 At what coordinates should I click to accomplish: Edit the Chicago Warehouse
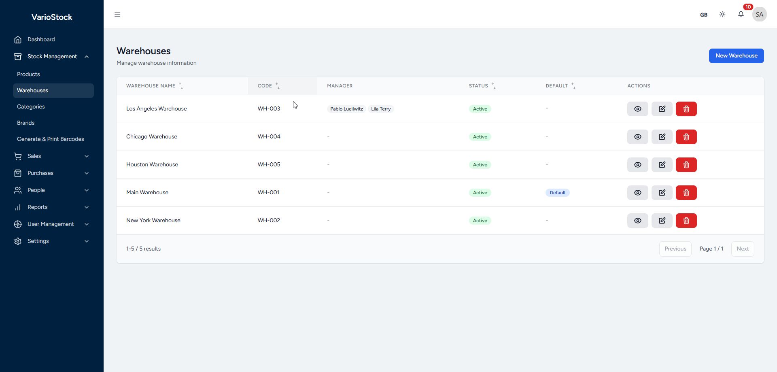662,137
